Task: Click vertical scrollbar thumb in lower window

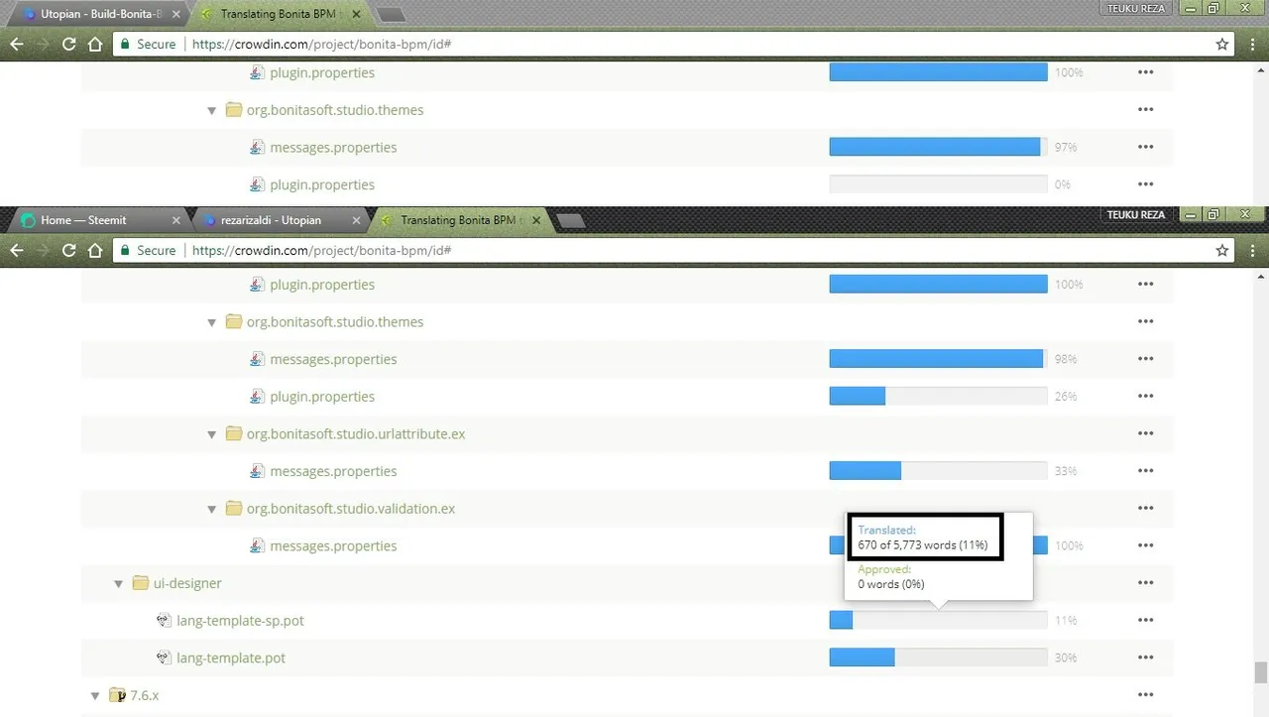Action: pyautogui.click(x=1260, y=673)
